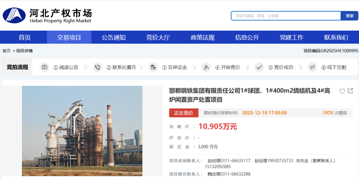Screen dimensions: 359x180
Task: Click the ③ 交保证金 step text
Action: tap(175, 68)
